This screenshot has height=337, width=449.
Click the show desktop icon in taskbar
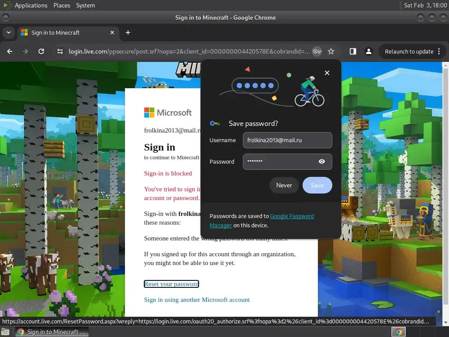coord(5,332)
